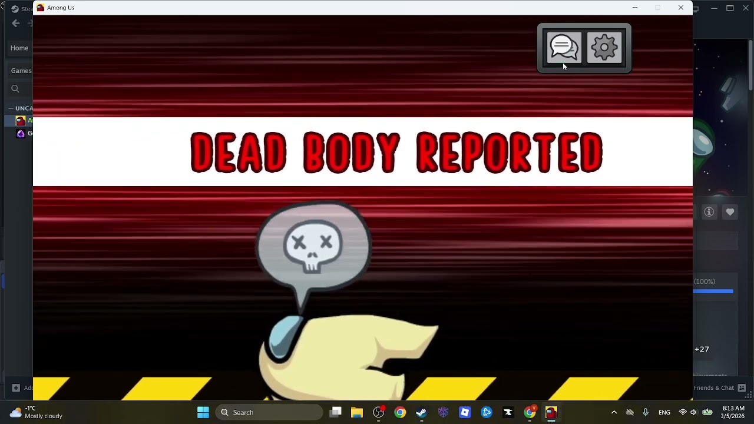754x424 pixels.
Task: Close the Among Us window
Action: pyautogui.click(x=681, y=8)
